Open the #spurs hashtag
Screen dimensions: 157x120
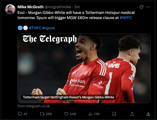pyautogui.click(x=49, y=28)
